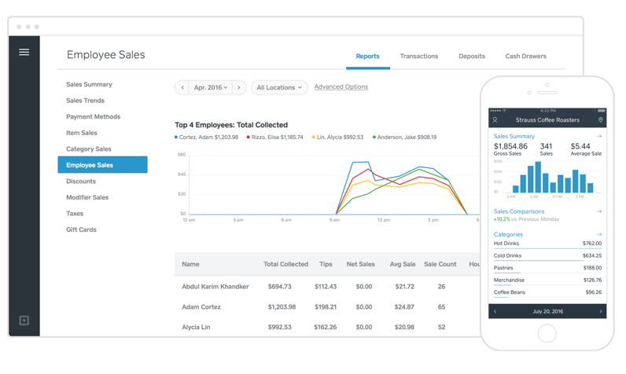Tap next day arrow beside July 20, 2016
626x374 pixels.
pyautogui.click(x=601, y=311)
